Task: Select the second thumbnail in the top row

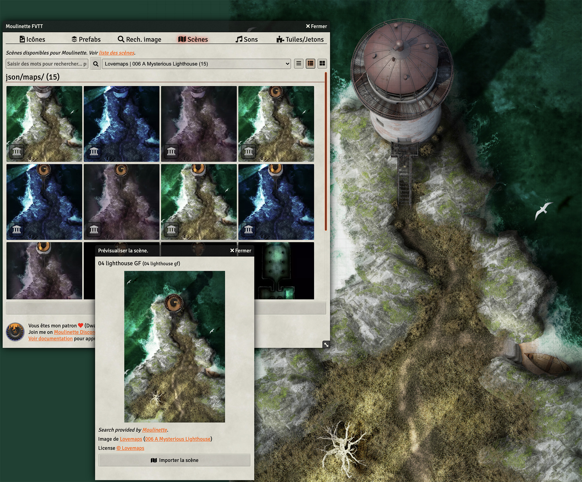Action: click(122, 124)
